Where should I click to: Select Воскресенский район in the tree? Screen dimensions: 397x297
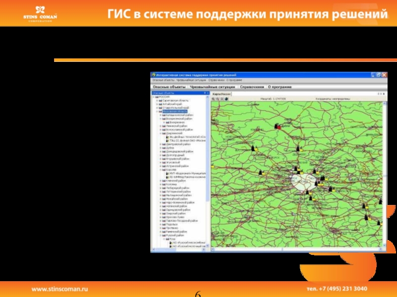click(x=179, y=119)
